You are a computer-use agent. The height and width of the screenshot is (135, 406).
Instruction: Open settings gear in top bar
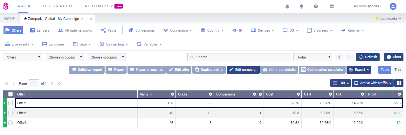coord(332,6)
